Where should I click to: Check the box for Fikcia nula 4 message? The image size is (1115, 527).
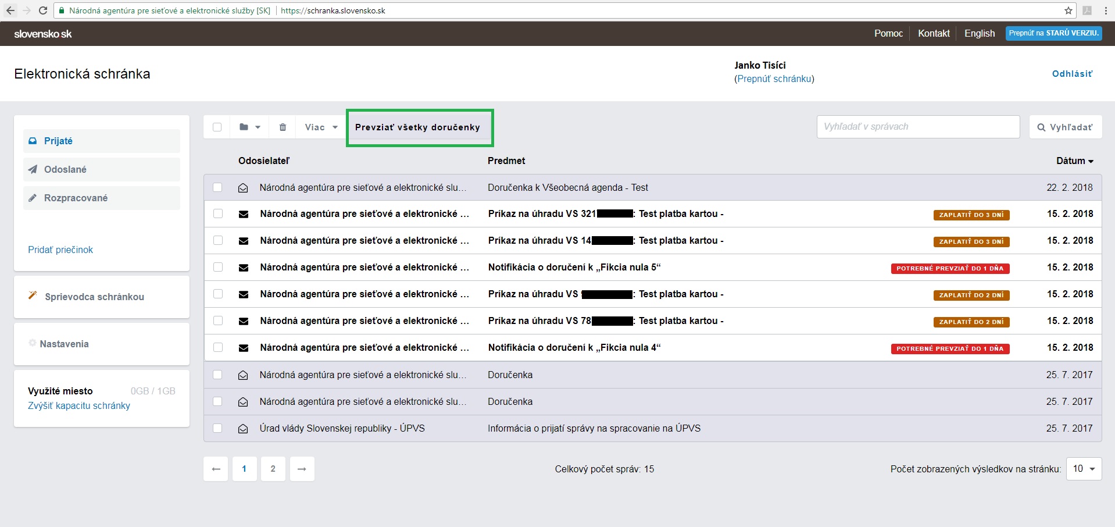(x=218, y=347)
